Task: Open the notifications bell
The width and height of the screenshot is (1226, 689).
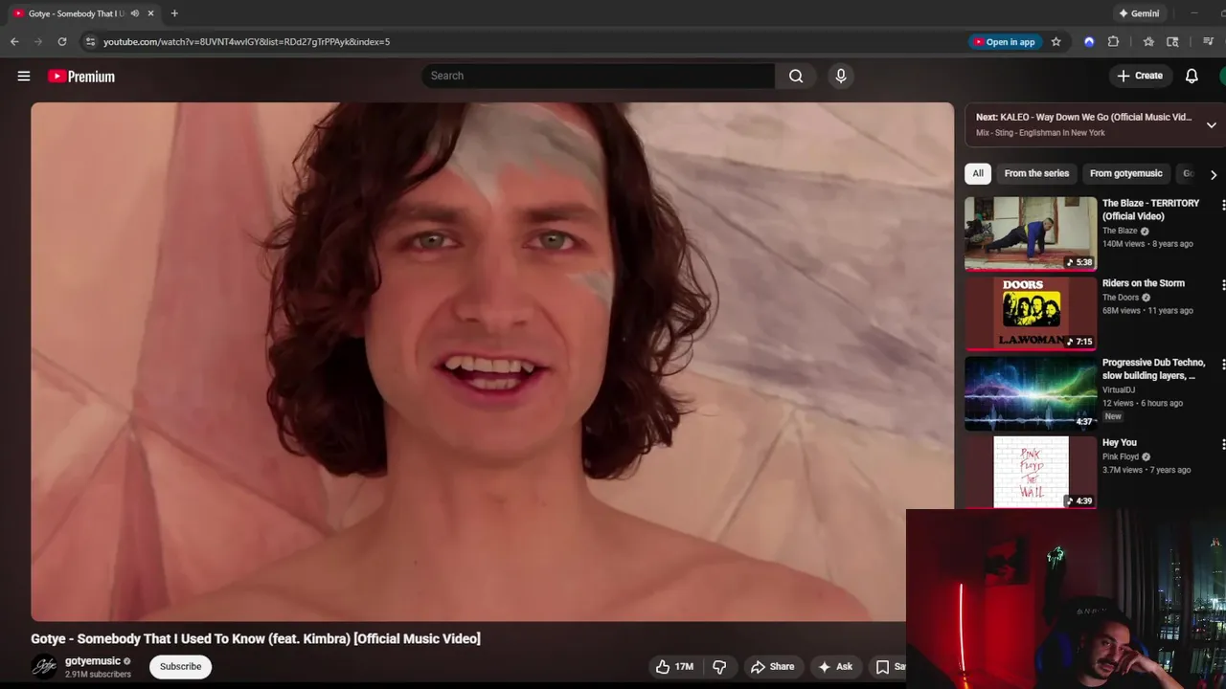Action: pyautogui.click(x=1192, y=76)
